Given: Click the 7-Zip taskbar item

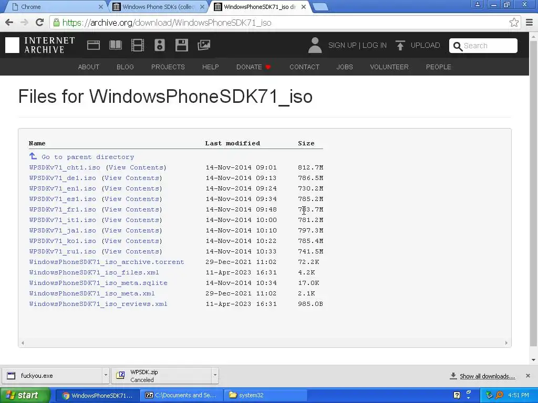Looking at the screenshot, I should [x=181, y=396].
